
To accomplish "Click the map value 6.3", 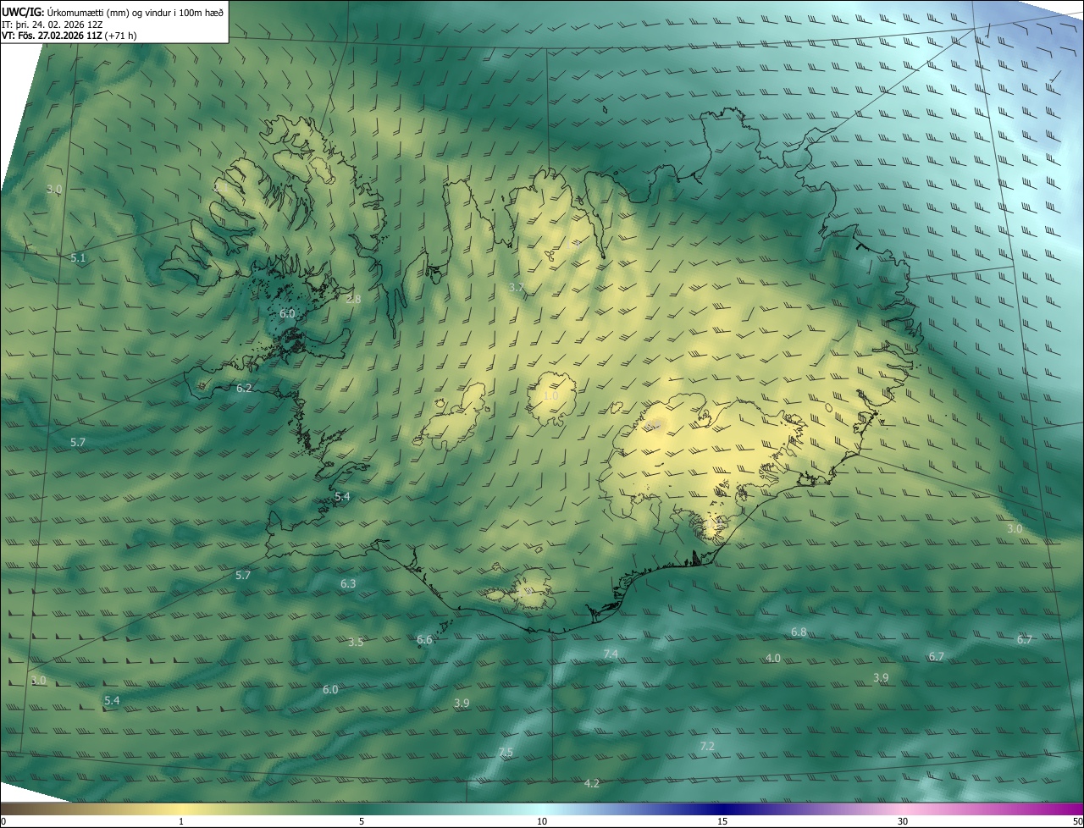I will click(348, 584).
